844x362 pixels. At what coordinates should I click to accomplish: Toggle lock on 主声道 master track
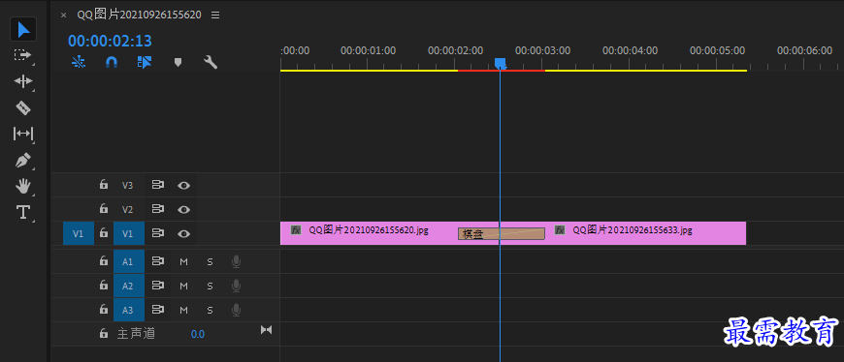(x=104, y=334)
